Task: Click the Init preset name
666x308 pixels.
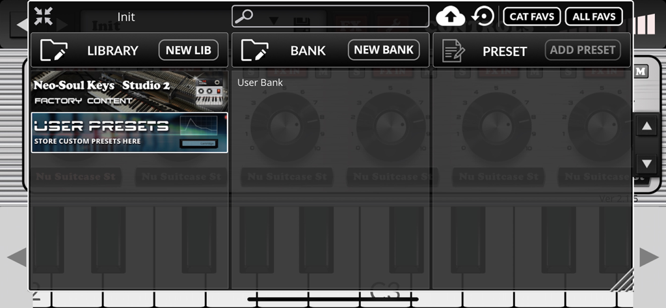Action: coord(126,16)
